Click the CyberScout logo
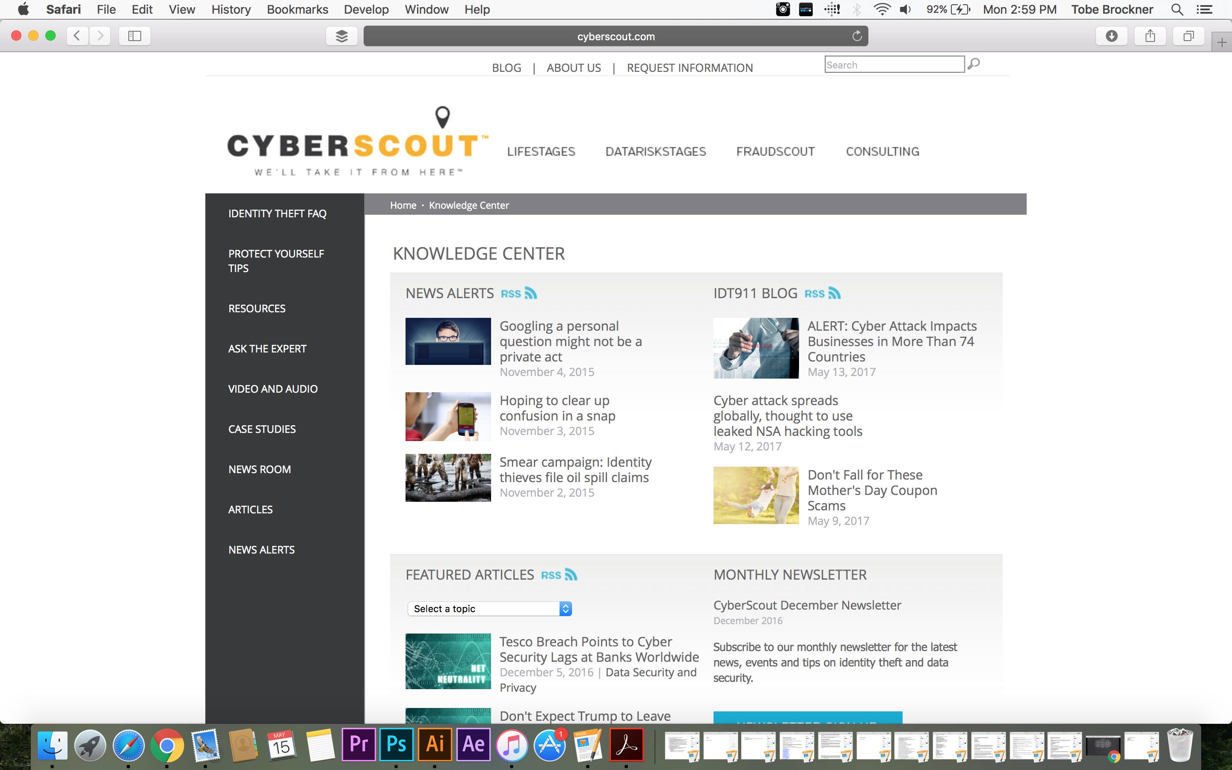 (357, 142)
